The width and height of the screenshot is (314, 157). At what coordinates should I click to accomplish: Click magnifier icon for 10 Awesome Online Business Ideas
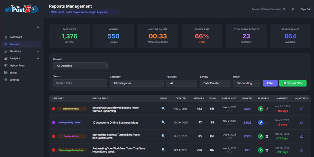click(163, 122)
